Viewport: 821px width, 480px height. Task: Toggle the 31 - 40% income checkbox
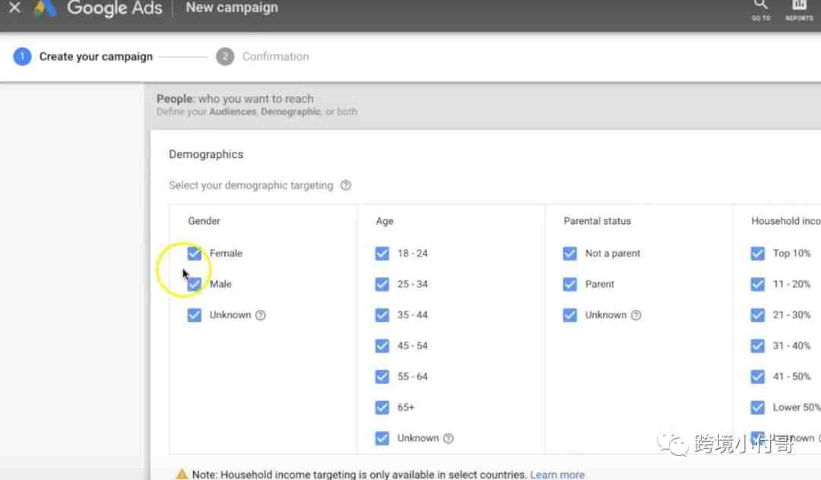point(758,346)
